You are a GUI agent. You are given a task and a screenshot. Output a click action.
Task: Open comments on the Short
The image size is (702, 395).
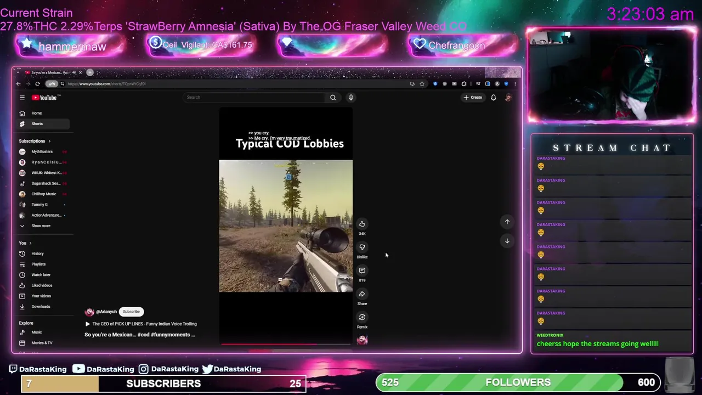[362, 270]
